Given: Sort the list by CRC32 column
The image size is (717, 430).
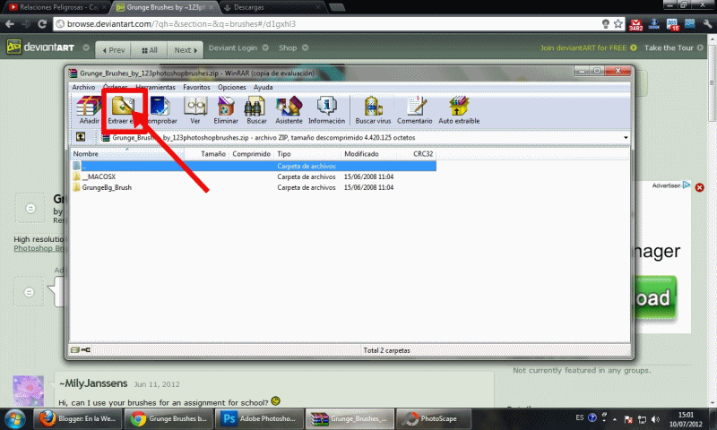Looking at the screenshot, I should (416, 153).
